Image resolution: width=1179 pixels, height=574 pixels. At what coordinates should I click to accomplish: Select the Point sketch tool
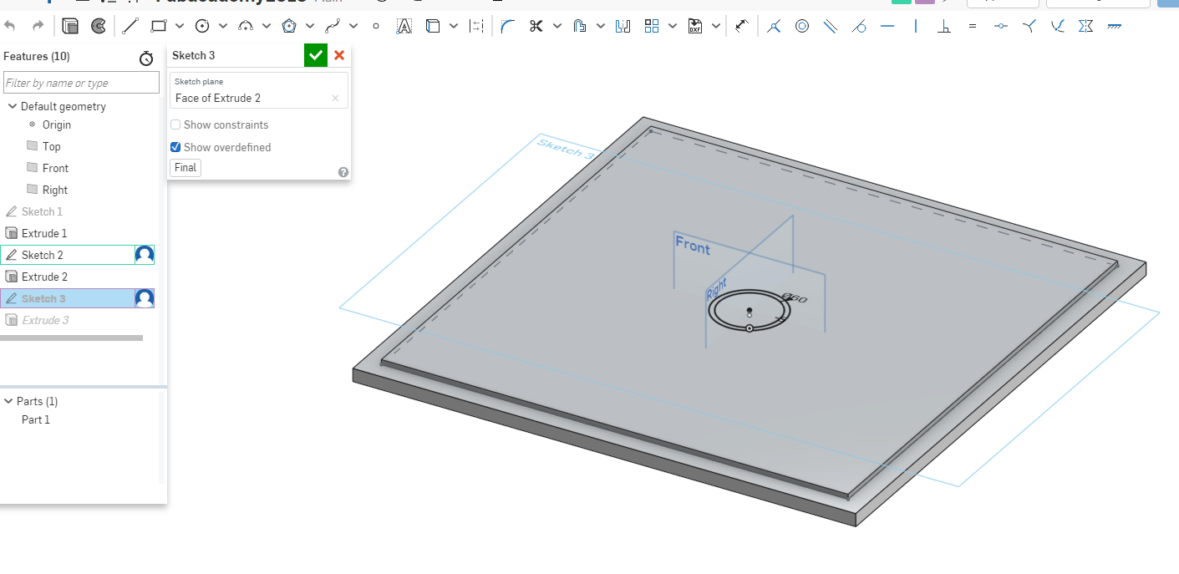coord(376,26)
